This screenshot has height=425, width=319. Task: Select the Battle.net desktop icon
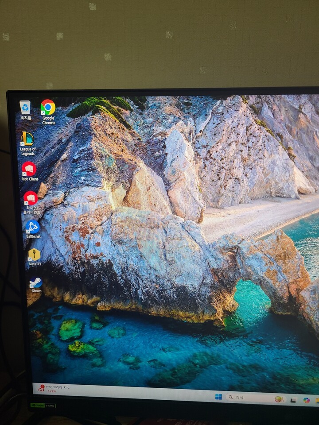tap(32, 227)
